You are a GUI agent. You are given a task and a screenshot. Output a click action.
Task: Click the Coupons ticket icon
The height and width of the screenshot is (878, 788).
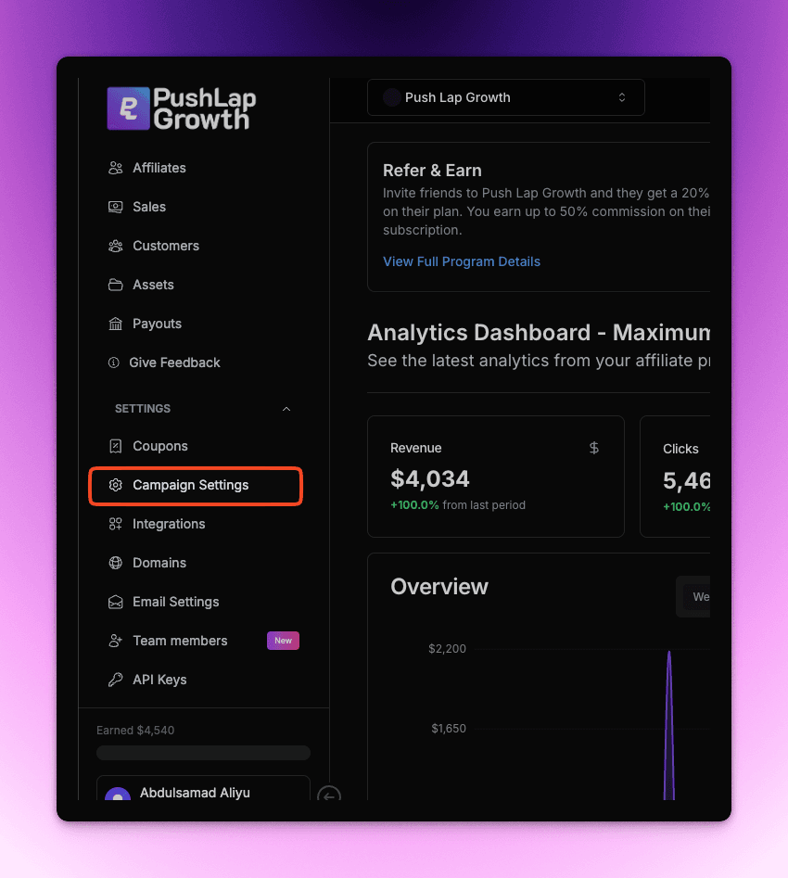click(115, 446)
